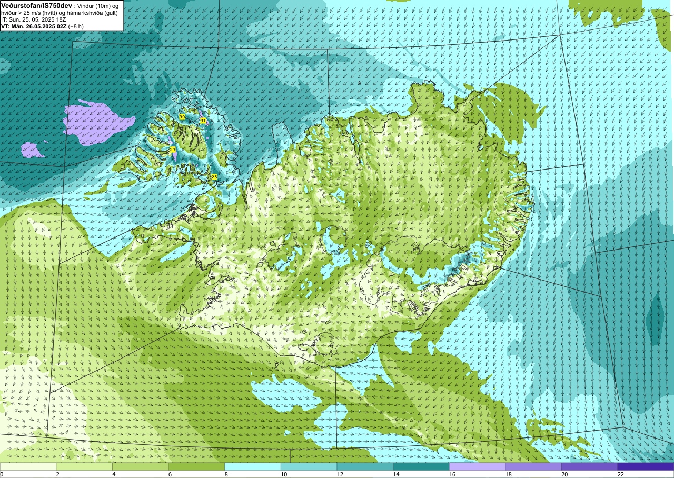Pick the 18–20 m/s purple legend swatch
The height and width of the screenshot is (478, 674).
click(533, 466)
